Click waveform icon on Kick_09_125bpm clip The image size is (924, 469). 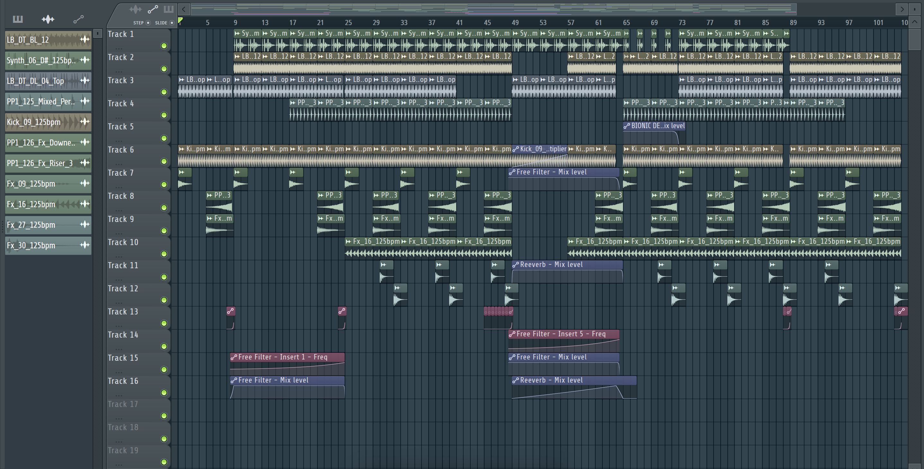point(84,121)
